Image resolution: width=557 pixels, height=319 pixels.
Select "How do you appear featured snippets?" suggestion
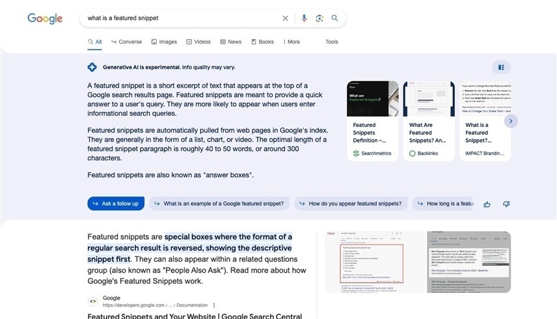[351, 204]
